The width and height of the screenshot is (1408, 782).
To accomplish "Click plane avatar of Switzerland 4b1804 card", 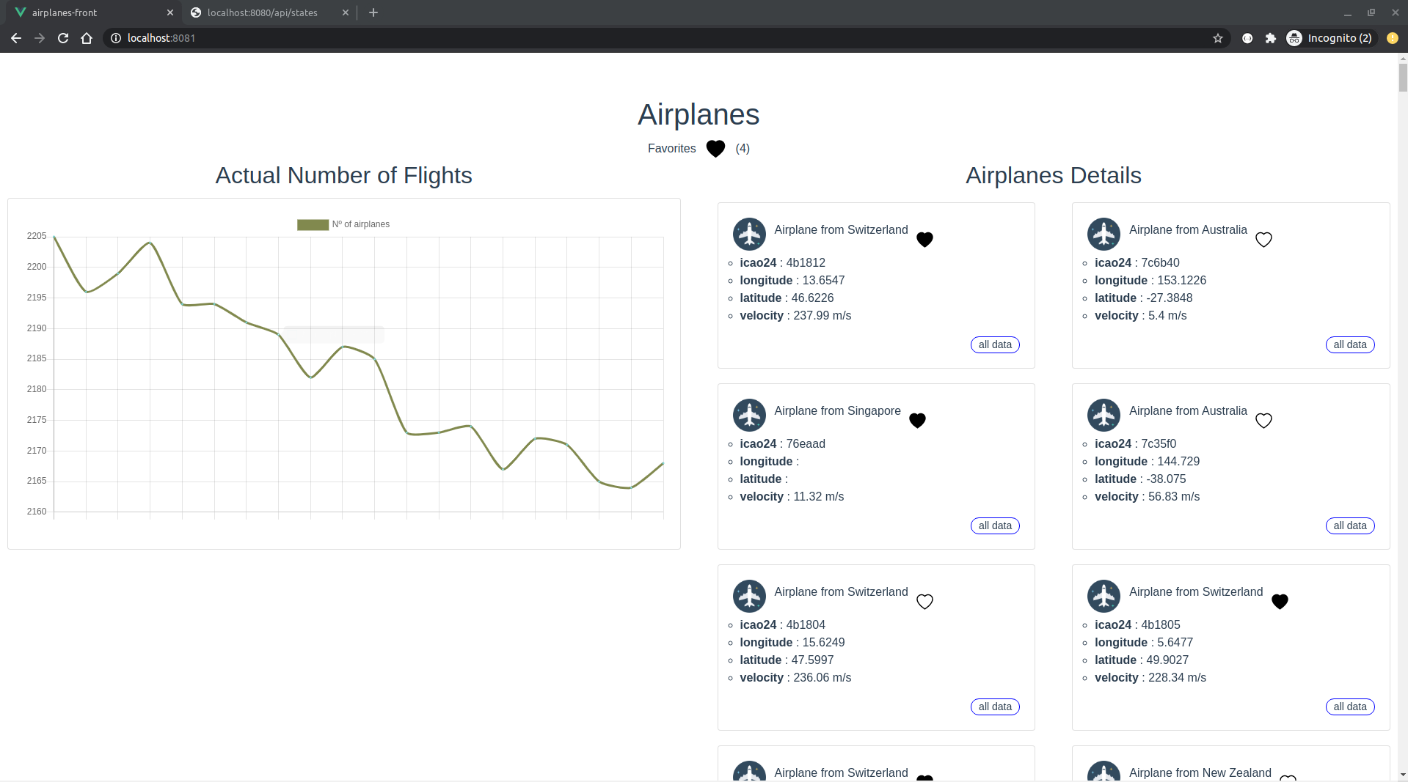I will click(x=749, y=597).
